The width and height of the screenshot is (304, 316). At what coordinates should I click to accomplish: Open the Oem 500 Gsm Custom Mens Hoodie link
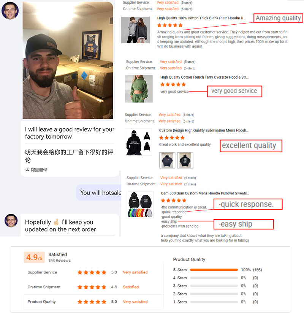205,193
